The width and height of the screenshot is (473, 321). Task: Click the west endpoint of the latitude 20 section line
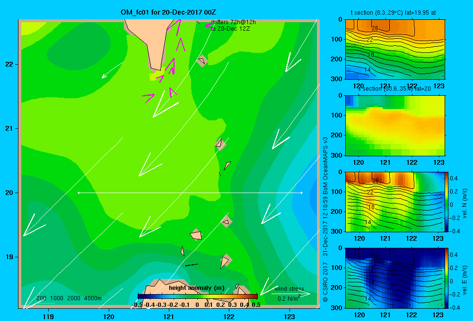(x=79, y=193)
